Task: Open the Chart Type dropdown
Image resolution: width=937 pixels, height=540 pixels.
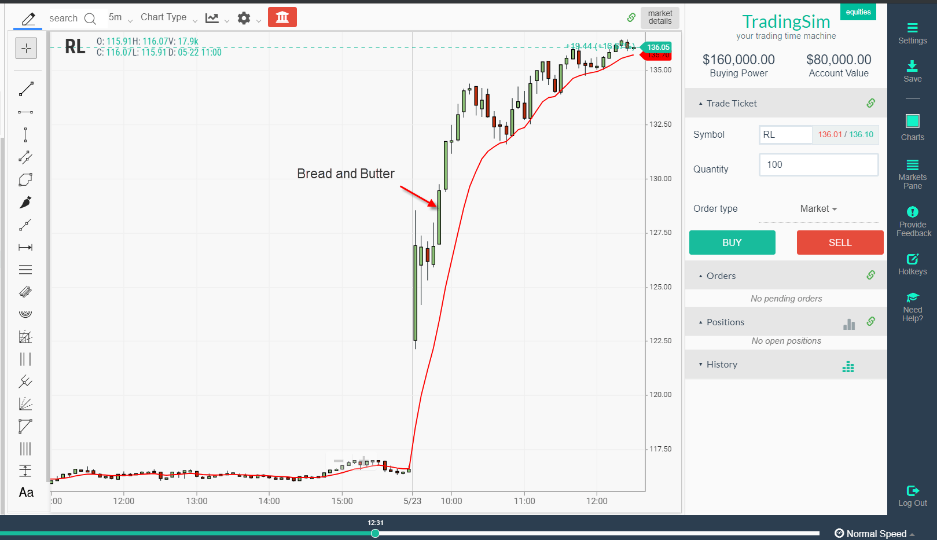Action: click(x=168, y=17)
